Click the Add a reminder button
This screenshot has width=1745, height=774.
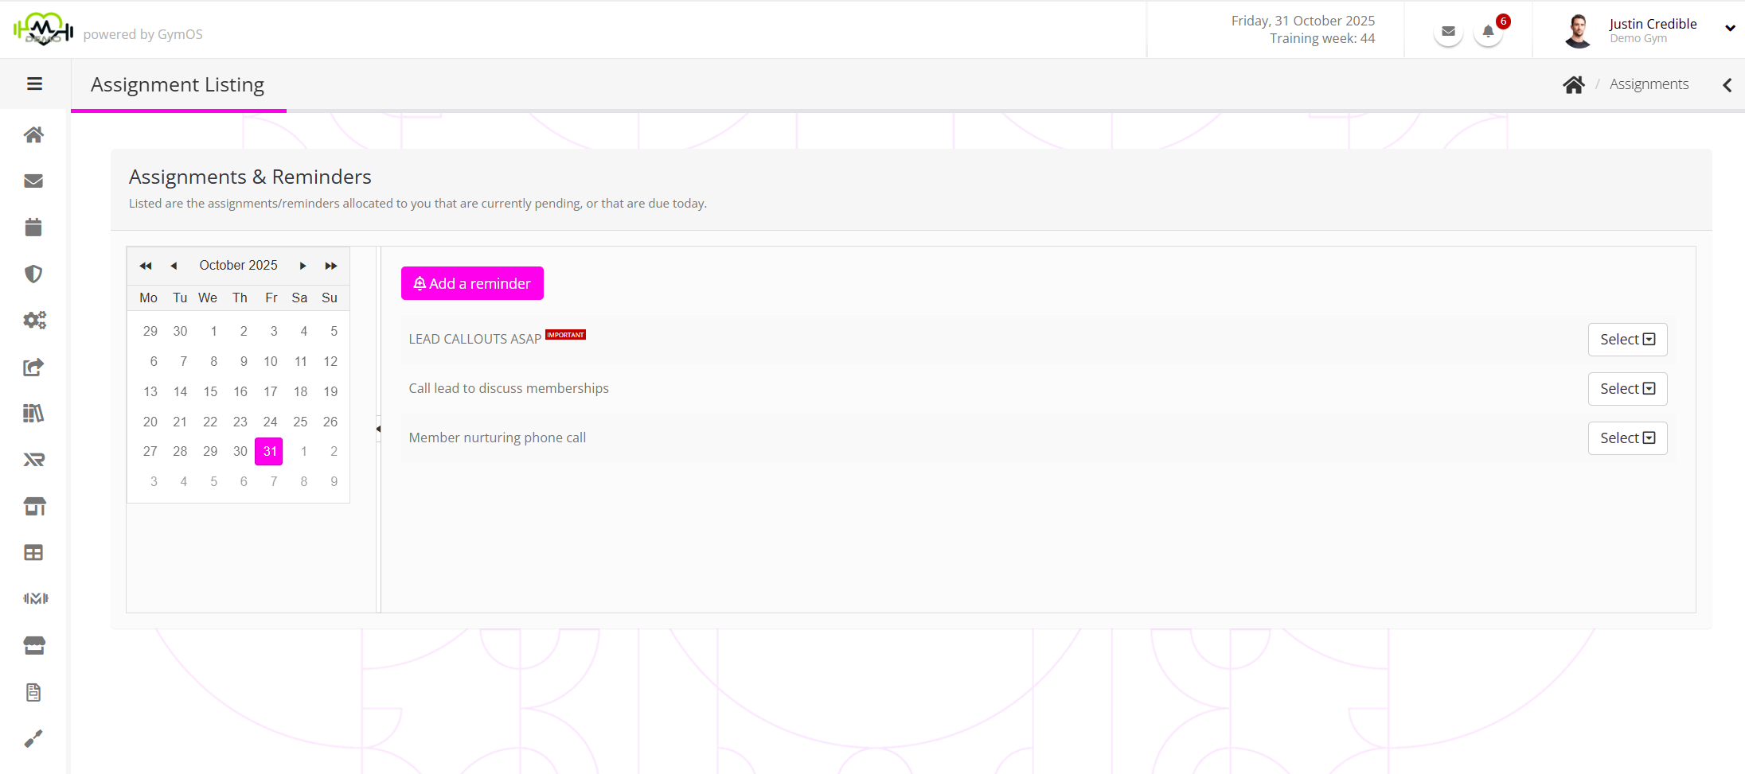click(472, 283)
